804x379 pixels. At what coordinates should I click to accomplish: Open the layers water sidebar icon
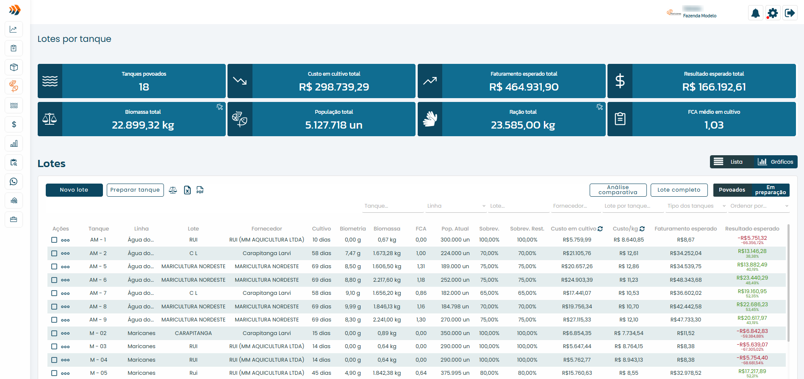14,200
